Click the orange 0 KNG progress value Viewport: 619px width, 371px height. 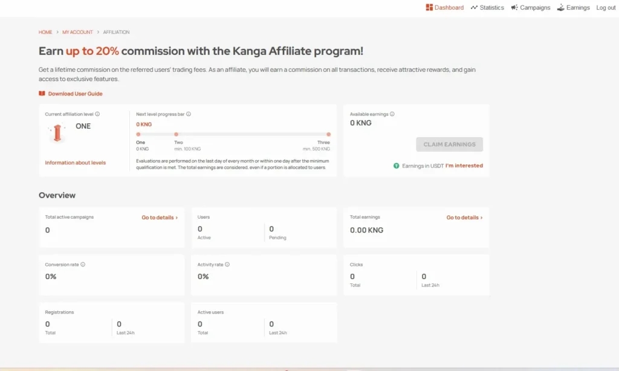point(144,124)
